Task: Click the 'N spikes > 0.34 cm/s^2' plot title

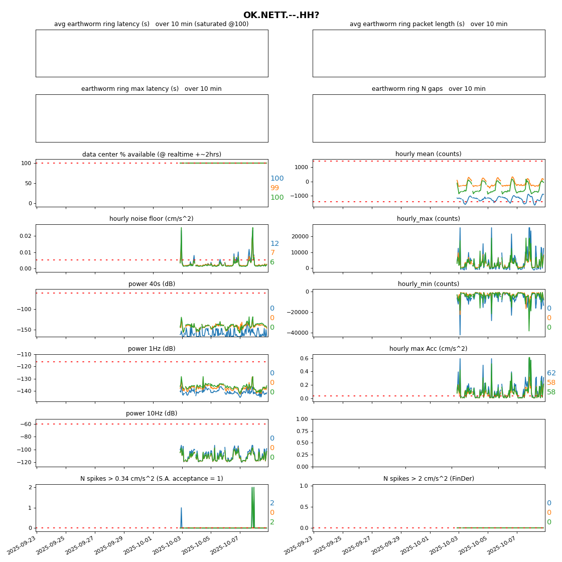Action: point(152,479)
